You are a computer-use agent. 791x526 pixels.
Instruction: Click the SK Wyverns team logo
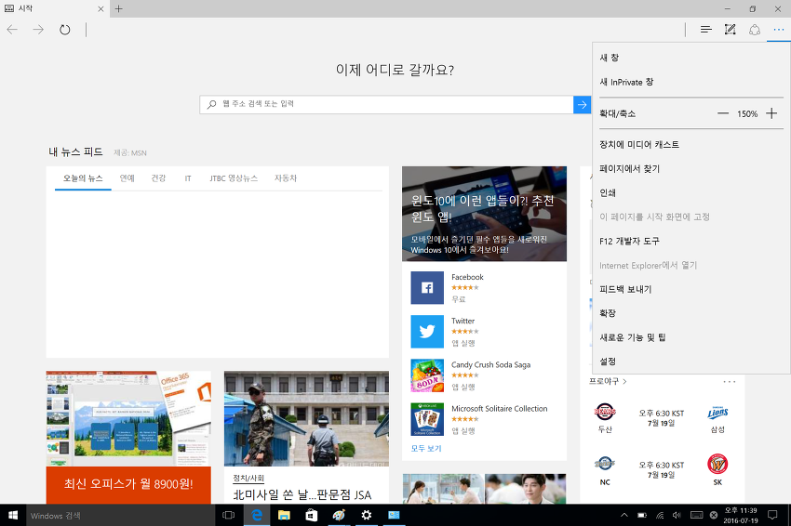[717, 464]
